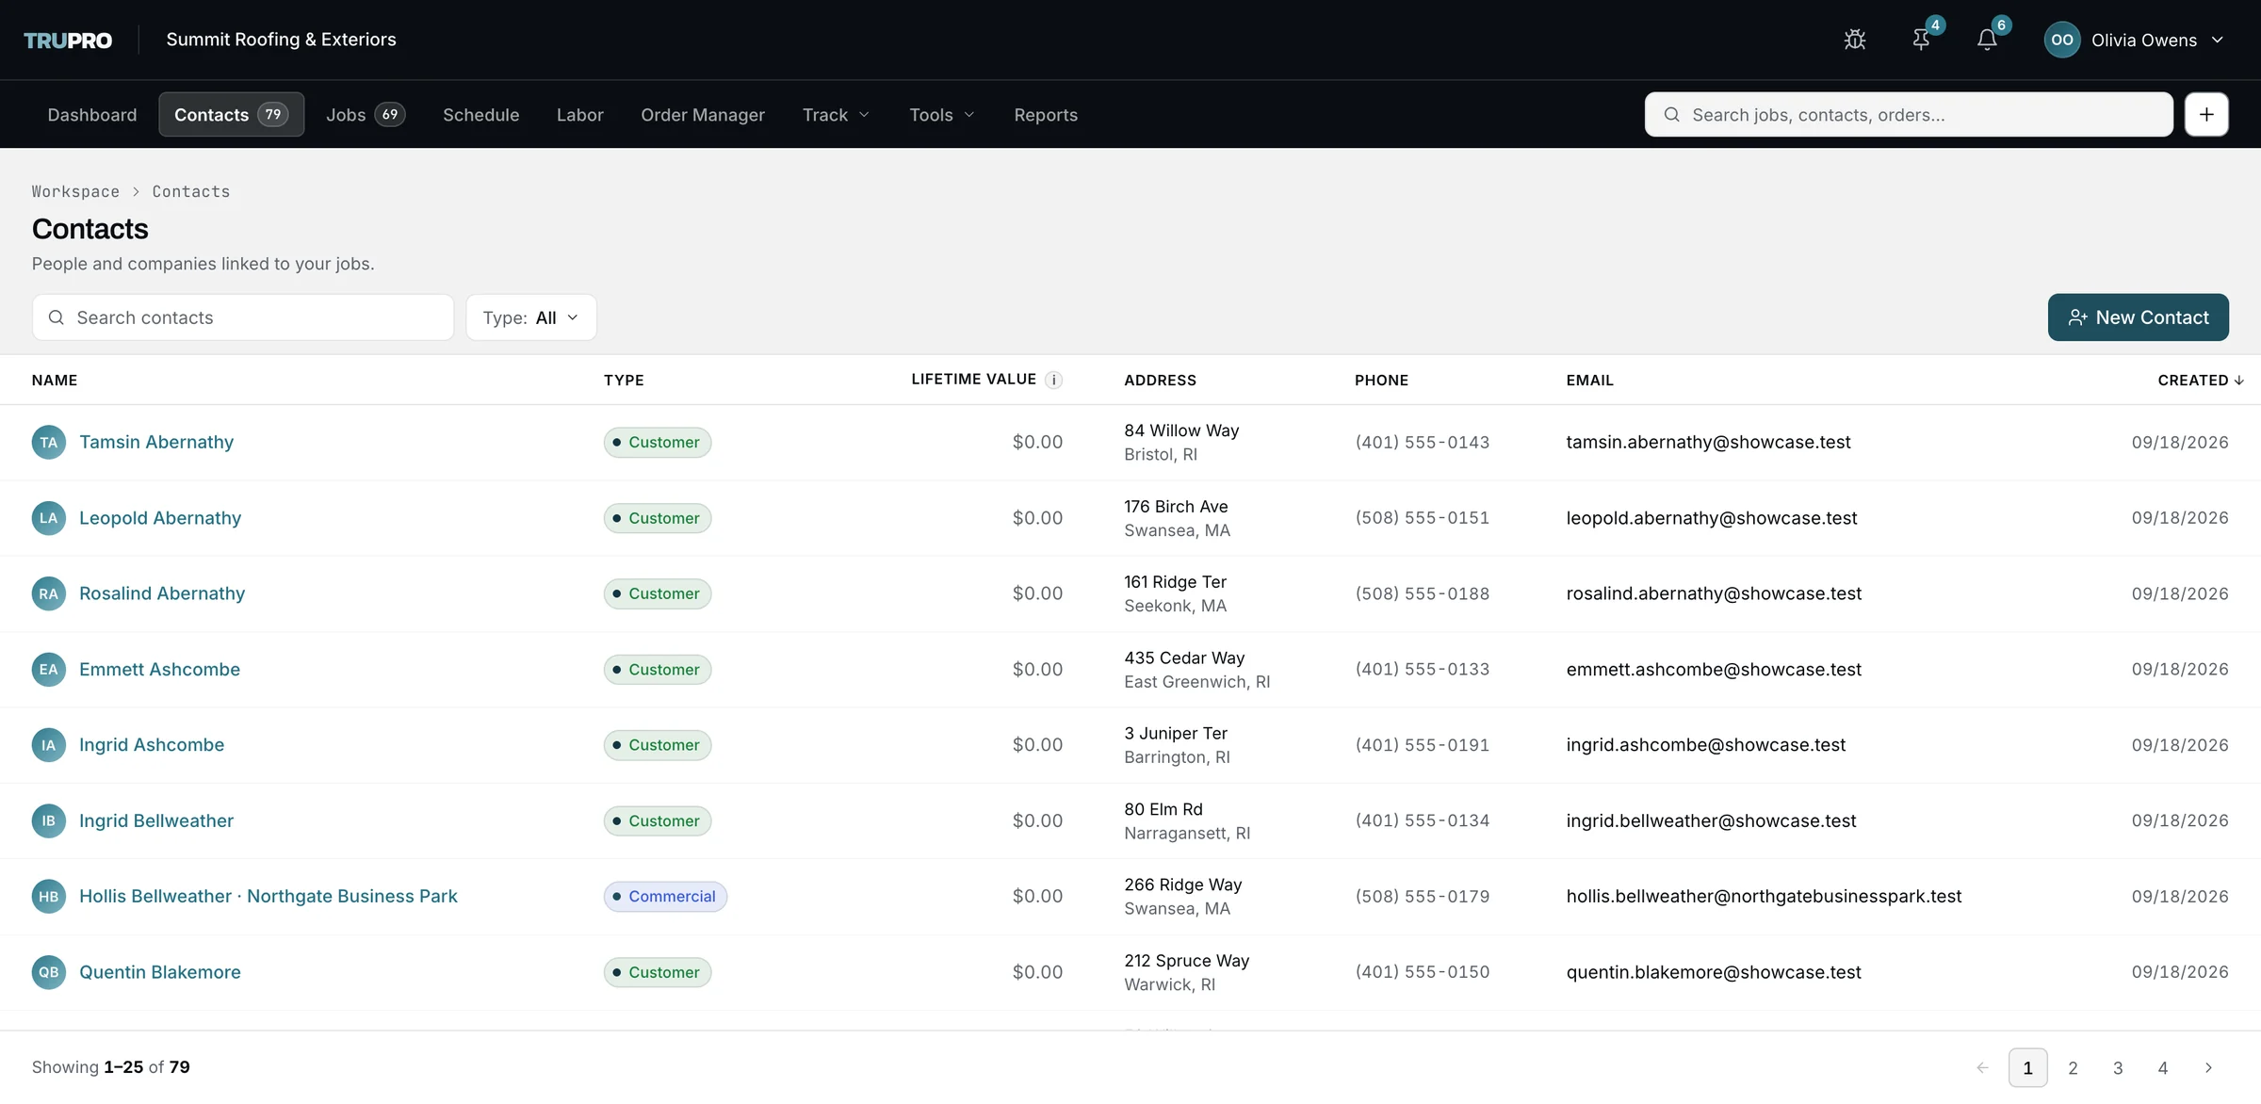Open the Order Manager tab
2261x1104 pixels.
703,114
